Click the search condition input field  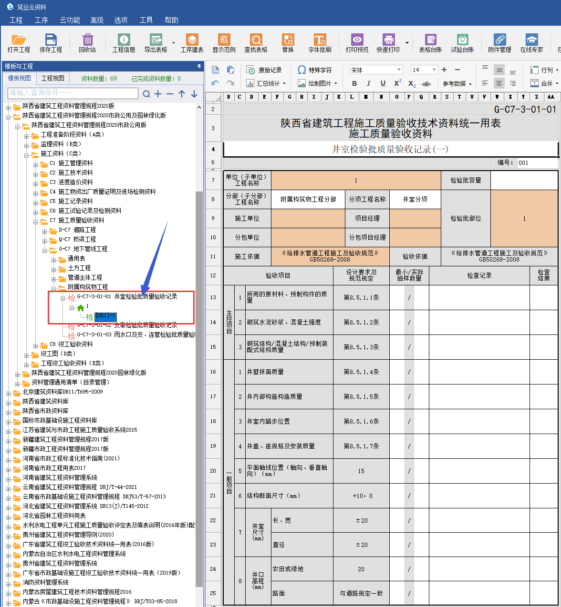(73, 93)
